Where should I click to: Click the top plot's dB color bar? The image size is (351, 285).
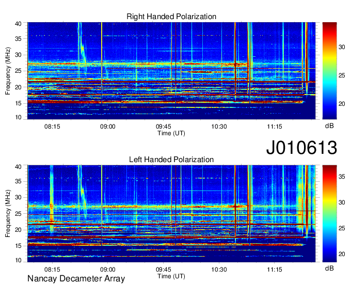point(329,71)
